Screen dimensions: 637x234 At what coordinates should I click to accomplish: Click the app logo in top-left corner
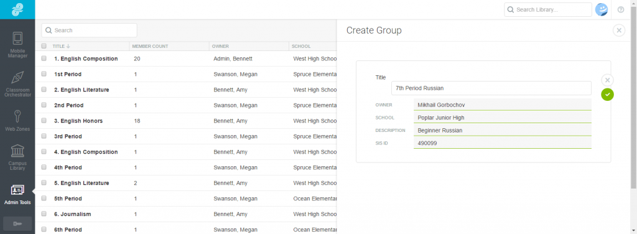[17, 9]
